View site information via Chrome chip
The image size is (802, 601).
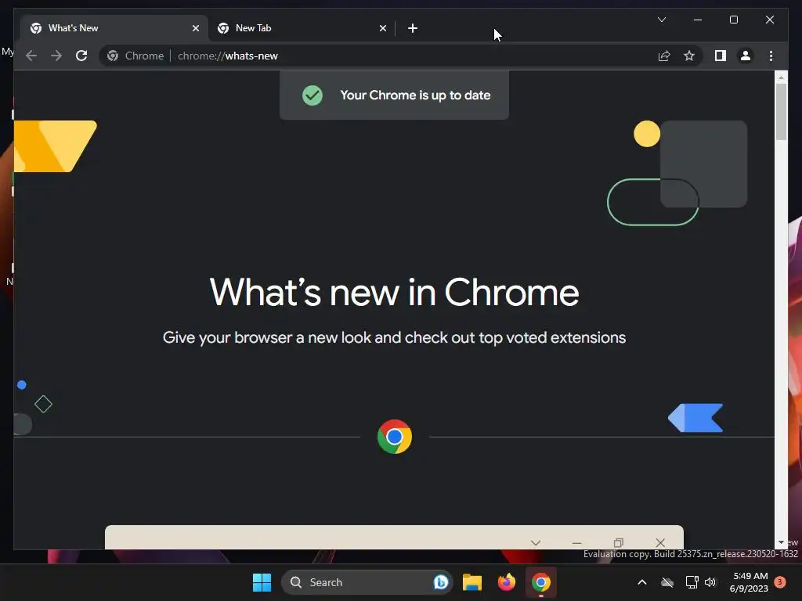click(135, 56)
